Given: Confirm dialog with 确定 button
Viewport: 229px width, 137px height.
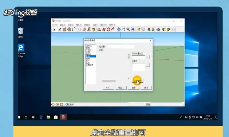Looking at the screenshot, I should click(134, 87).
